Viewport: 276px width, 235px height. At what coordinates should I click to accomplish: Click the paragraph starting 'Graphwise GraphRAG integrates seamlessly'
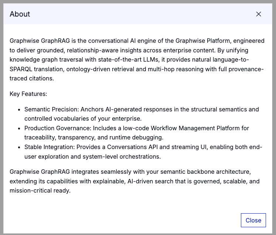(x=134, y=181)
